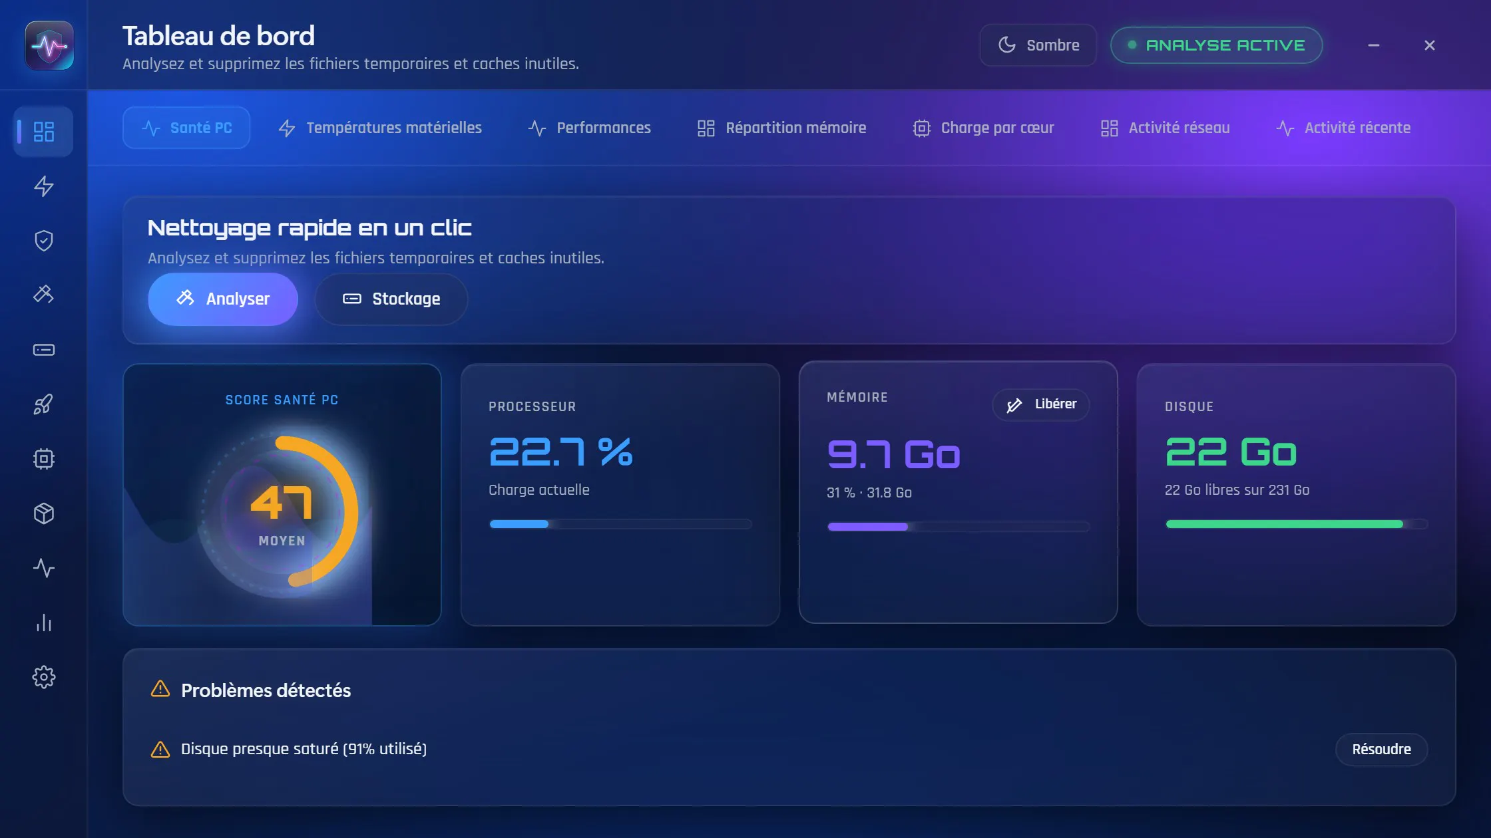Viewport: 1491px width, 838px height.
Task: Click the 'Charge actuelle' label
Action: pos(538,490)
